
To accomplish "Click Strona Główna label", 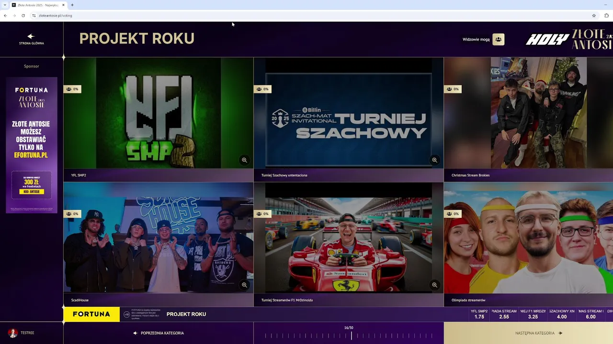I will coord(32,43).
